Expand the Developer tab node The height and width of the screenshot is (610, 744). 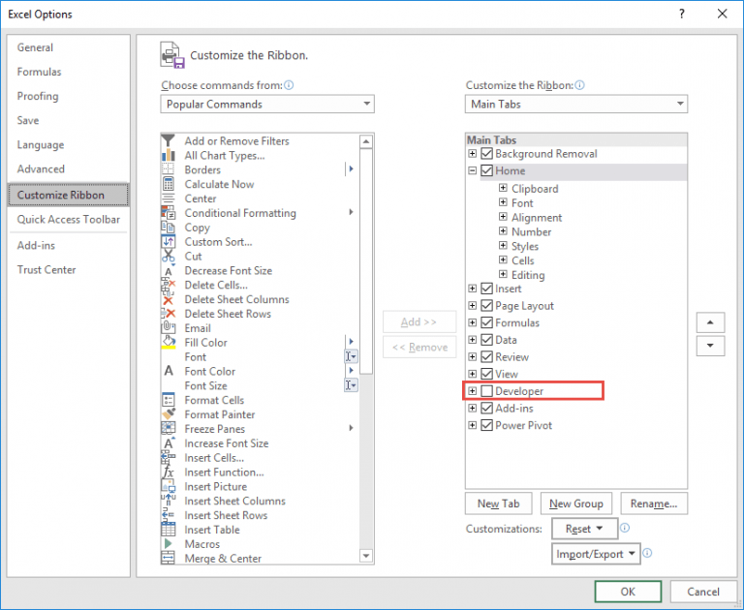472,391
